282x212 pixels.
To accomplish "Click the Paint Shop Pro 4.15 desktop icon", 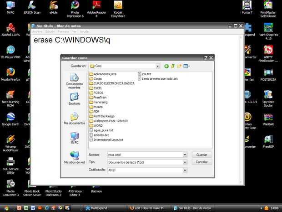I will 268,31.
